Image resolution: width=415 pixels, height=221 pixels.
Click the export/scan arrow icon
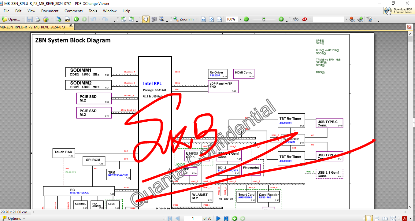tap(59, 19)
